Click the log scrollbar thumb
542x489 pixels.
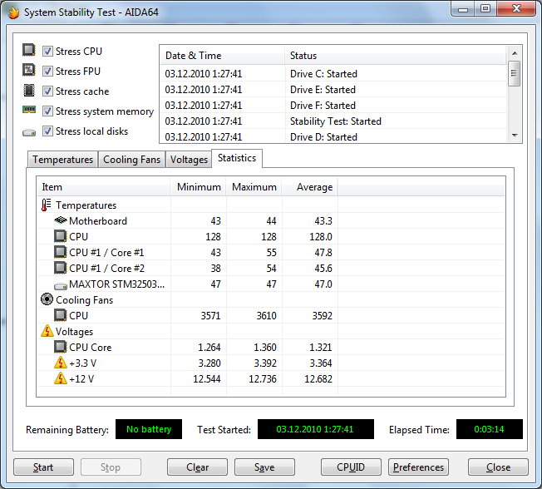click(x=515, y=73)
